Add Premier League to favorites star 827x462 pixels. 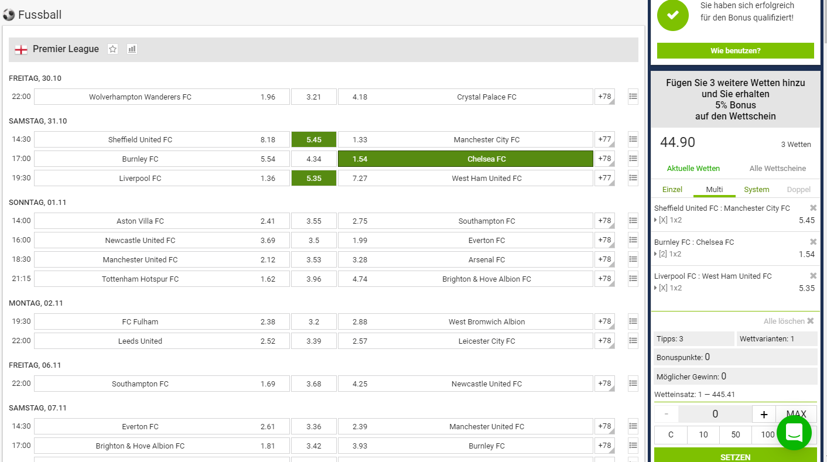point(113,49)
